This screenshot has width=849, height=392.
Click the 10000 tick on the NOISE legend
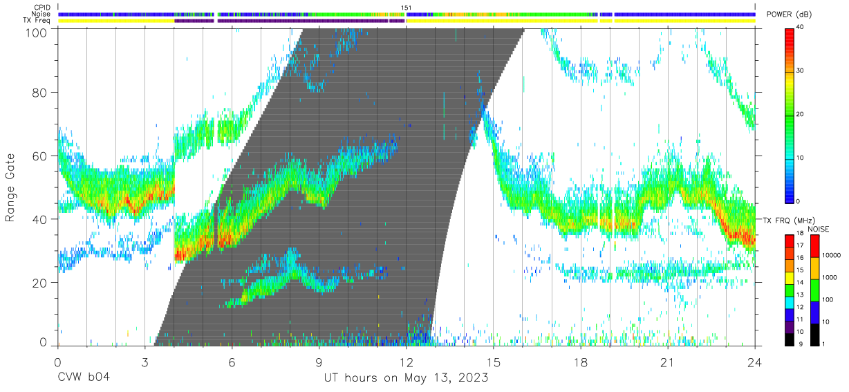coord(831,255)
